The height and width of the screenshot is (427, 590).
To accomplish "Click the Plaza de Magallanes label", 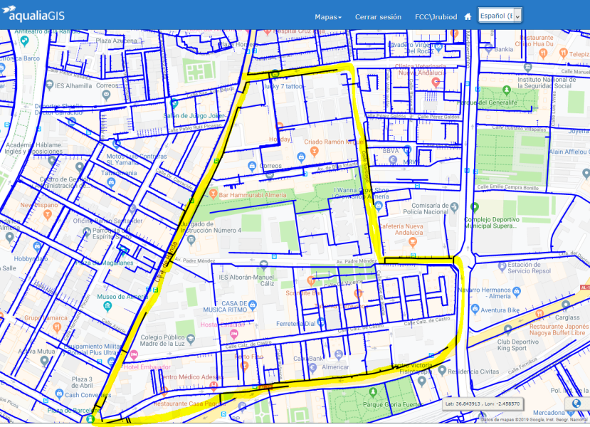I will pos(104,263).
